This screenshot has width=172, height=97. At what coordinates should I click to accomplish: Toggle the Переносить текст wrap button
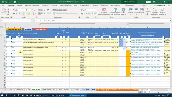[x=60, y=10]
